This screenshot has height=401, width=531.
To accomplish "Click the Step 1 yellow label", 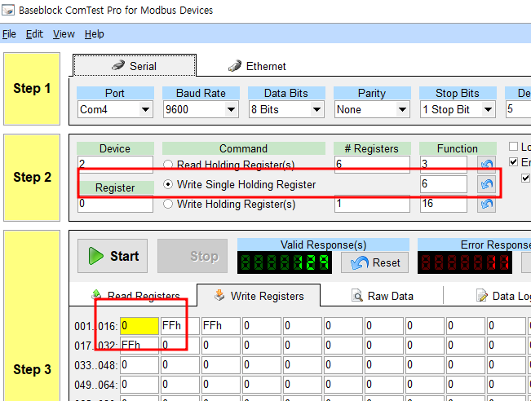I will [32, 89].
